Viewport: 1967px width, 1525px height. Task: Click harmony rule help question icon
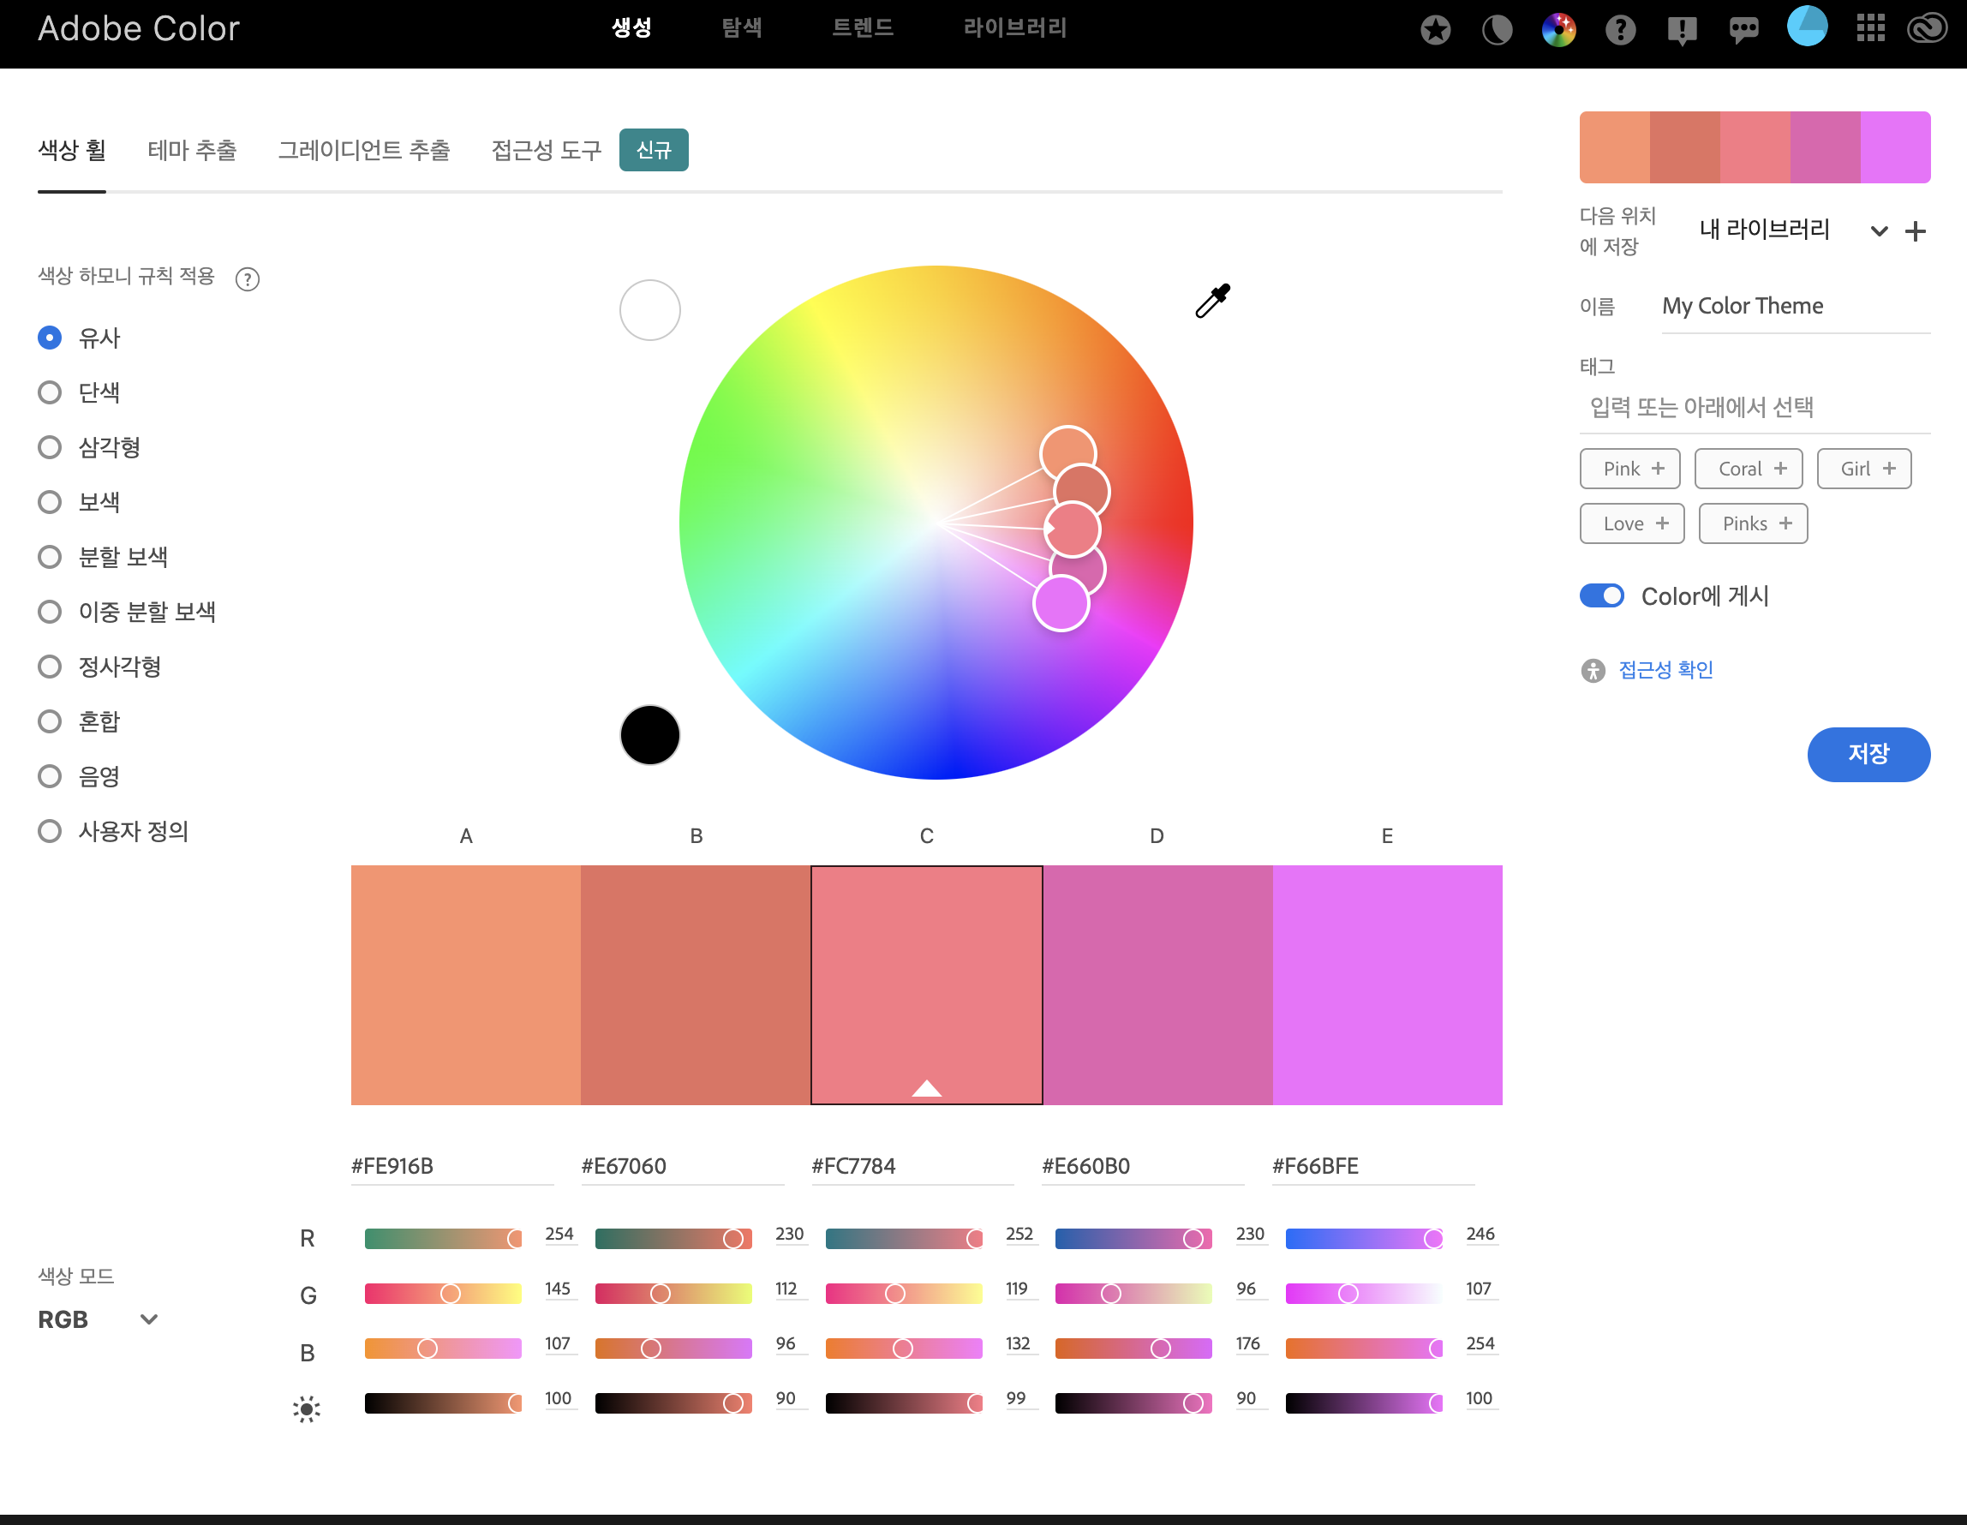point(247,279)
